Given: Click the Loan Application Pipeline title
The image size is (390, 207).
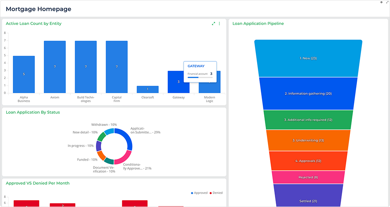Looking at the screenshot, I should [x=258, y=24].
